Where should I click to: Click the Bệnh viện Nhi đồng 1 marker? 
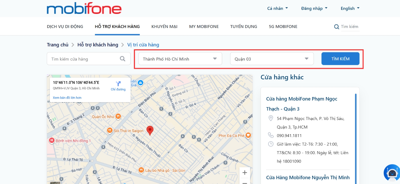52,140
